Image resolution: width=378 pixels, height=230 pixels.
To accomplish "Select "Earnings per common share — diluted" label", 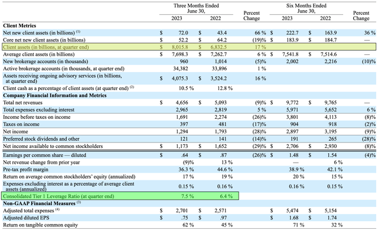I will pyautogui.click(x=44, y=155).
